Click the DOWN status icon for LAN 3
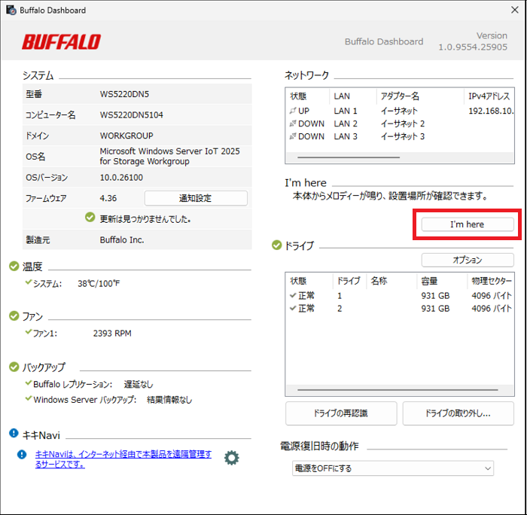 tap(293, 136)
